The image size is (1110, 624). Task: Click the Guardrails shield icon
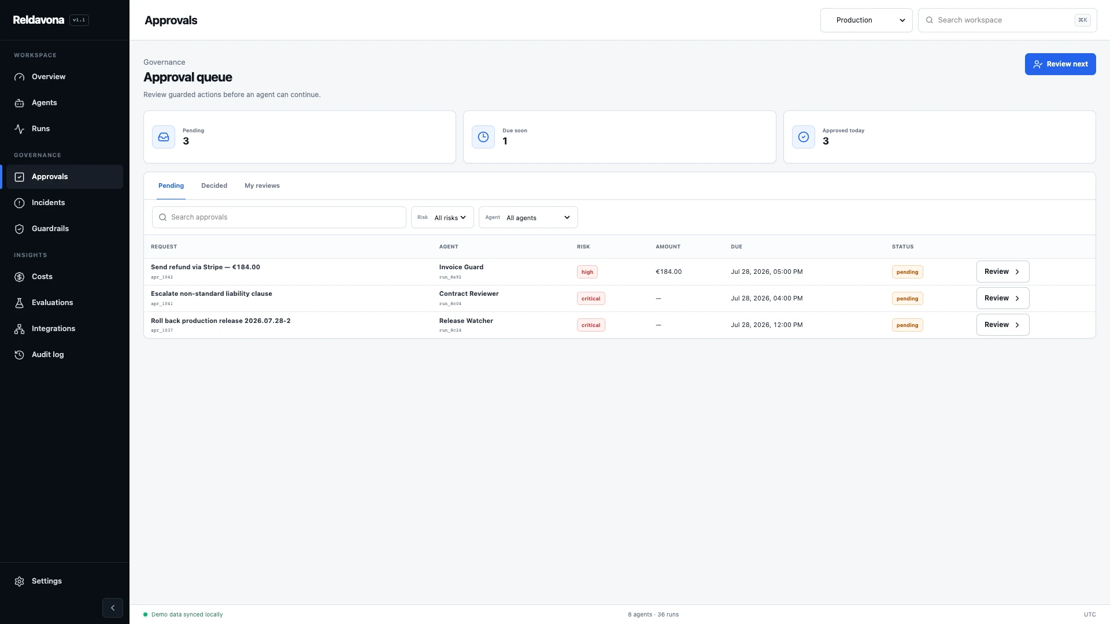(19, 229)
